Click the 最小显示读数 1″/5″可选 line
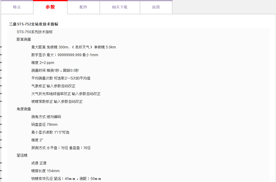This screenshot has width=276, height=182. [50, 132]
